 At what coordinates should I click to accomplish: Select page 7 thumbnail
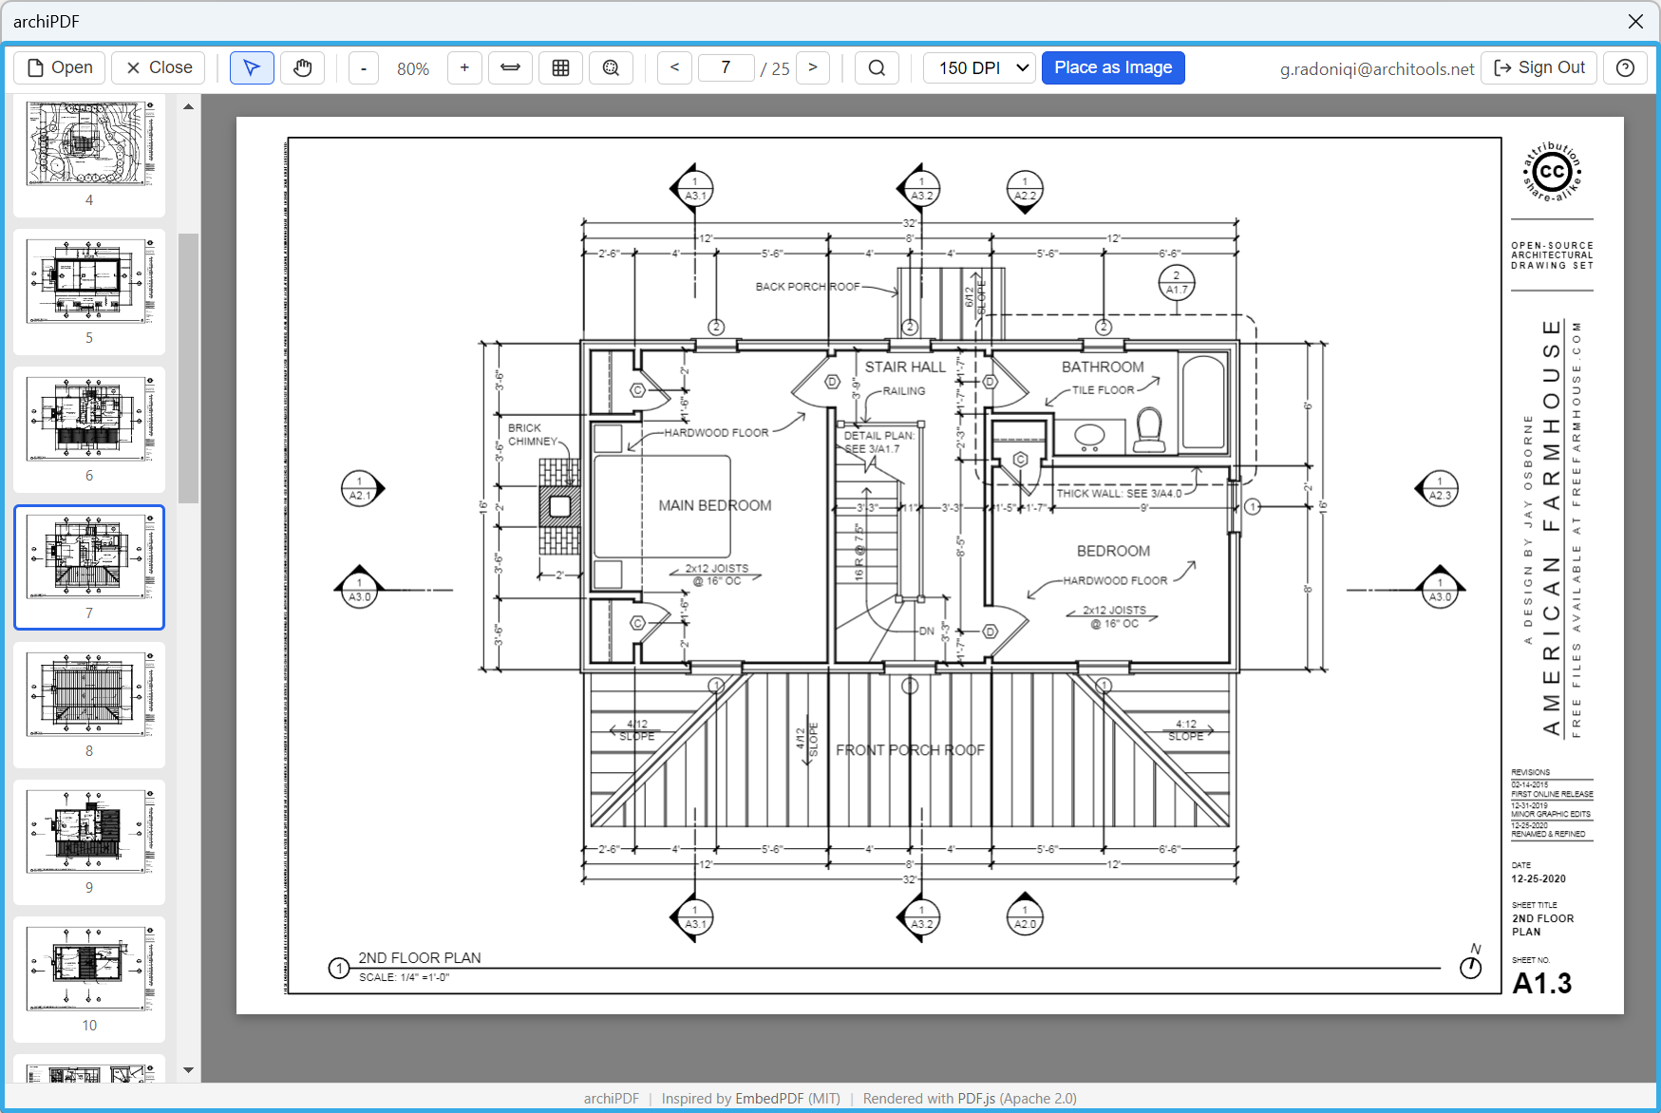(x=89, y=567)
